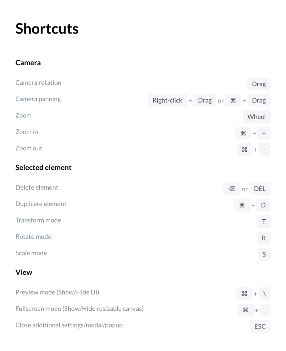Screen dimensions: 286x351
Task: Click the R key for Rotate mode
Action: tap(264, 238)
